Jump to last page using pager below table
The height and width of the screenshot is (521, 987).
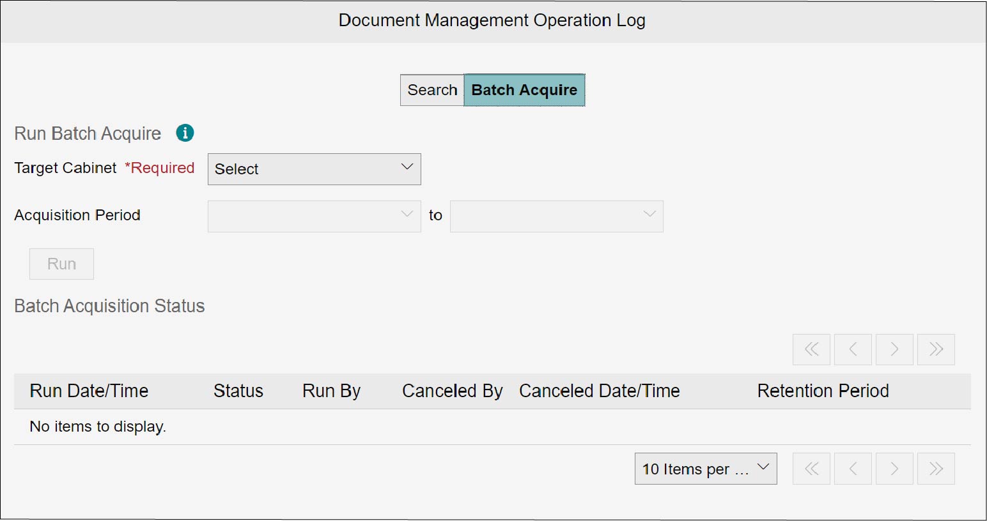point(936,469)
